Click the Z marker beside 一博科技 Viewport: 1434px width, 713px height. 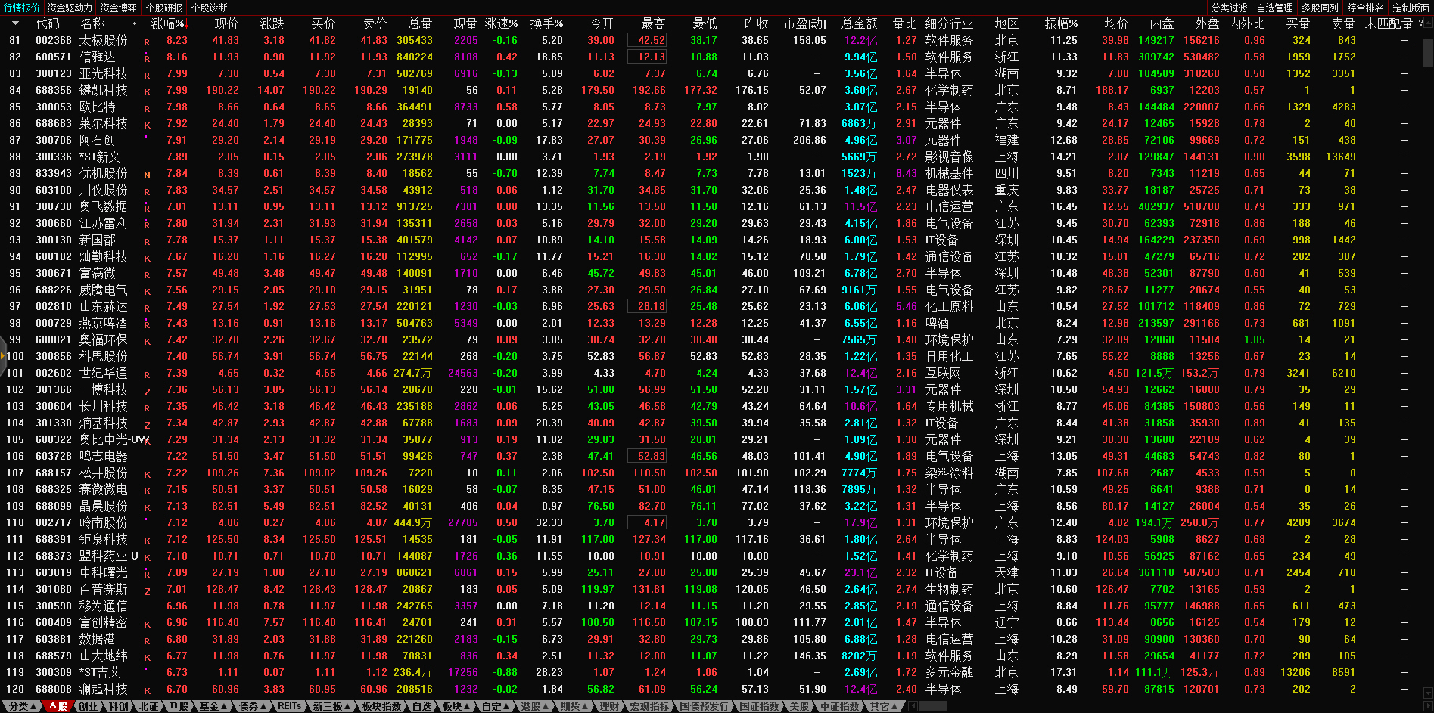[x=147, y=392]
